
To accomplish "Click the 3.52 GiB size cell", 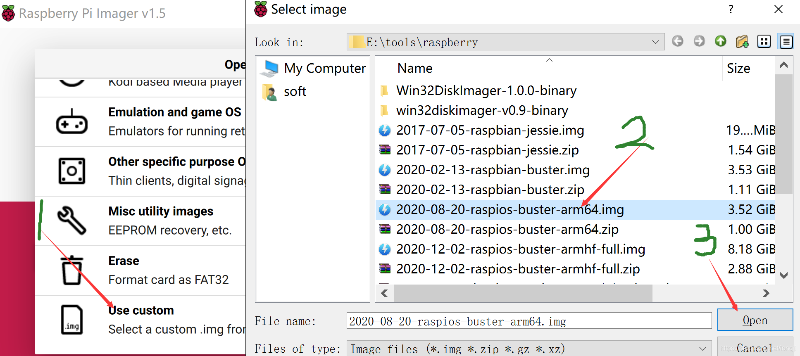I will [751, 209].
